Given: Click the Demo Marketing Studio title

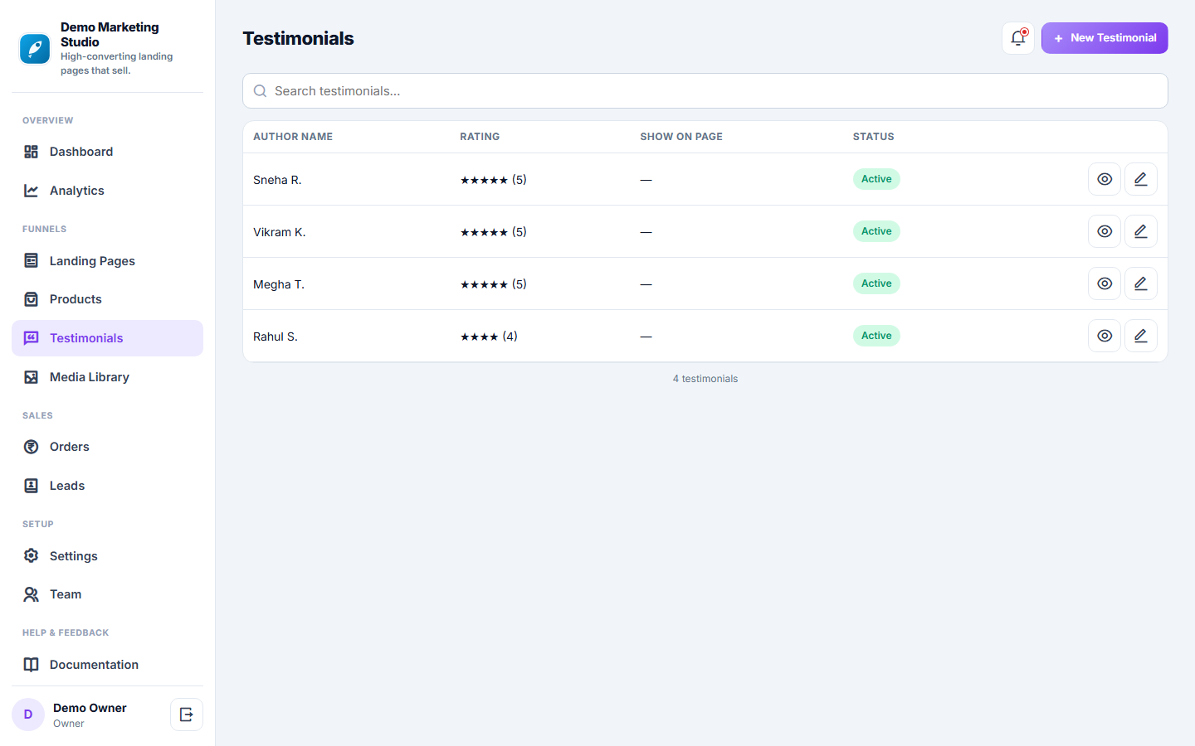Looking at the screenshot, I should pos(110,35).
